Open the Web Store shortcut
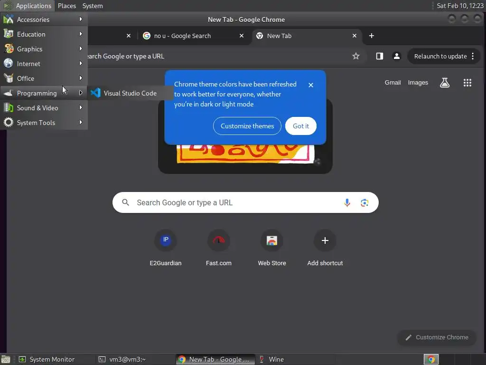 [272, 248]
